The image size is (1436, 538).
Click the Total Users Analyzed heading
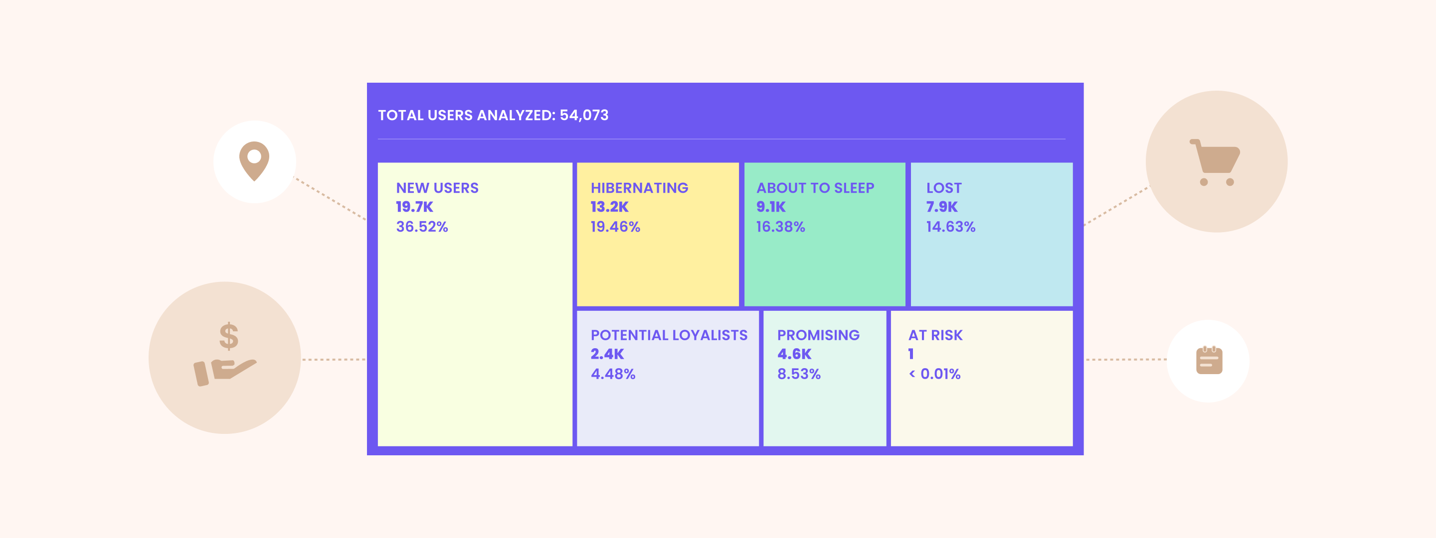[x=493, y=115]
